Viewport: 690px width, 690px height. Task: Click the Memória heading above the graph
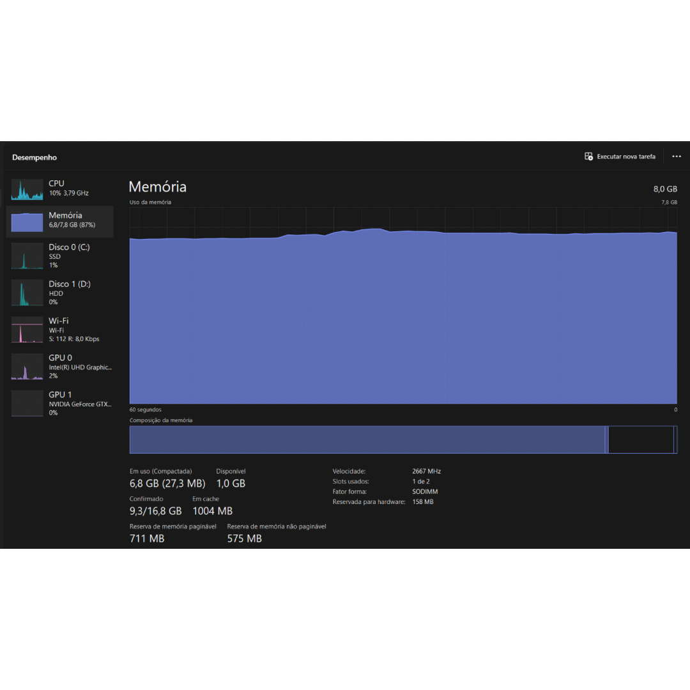158,187
